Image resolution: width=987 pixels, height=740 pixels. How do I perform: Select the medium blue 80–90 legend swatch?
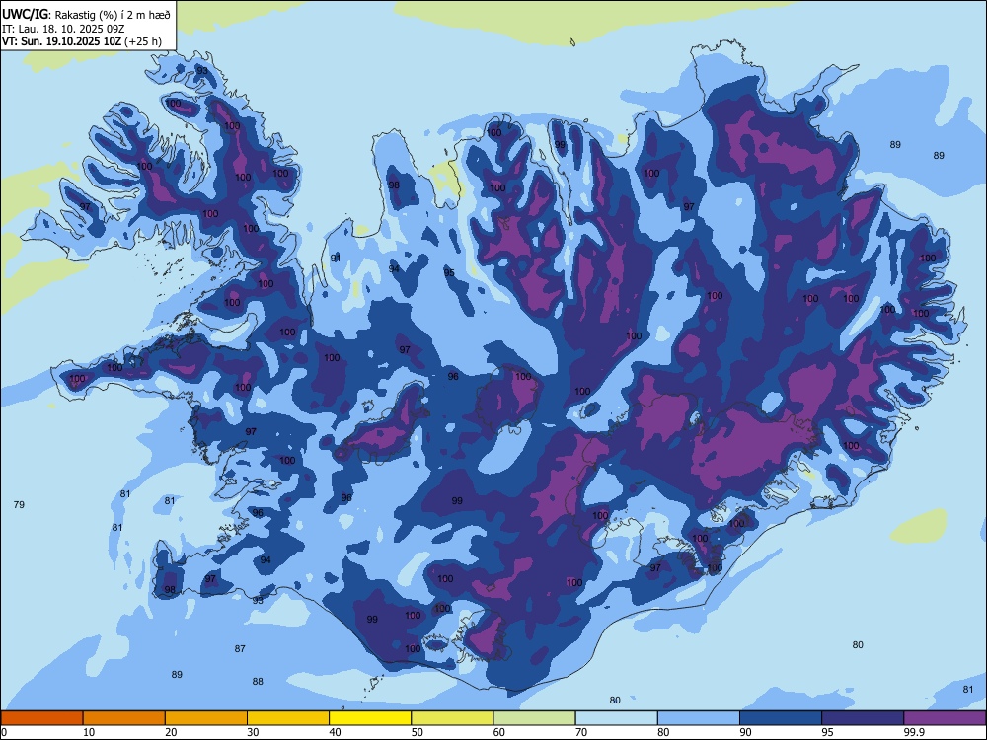click(699, 718)
